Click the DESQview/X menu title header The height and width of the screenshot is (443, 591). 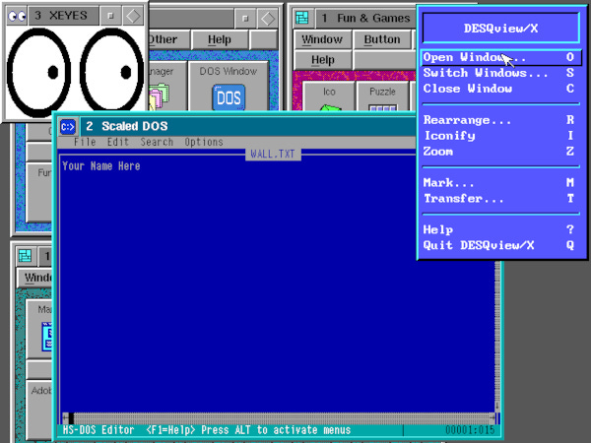pos(501,28)
